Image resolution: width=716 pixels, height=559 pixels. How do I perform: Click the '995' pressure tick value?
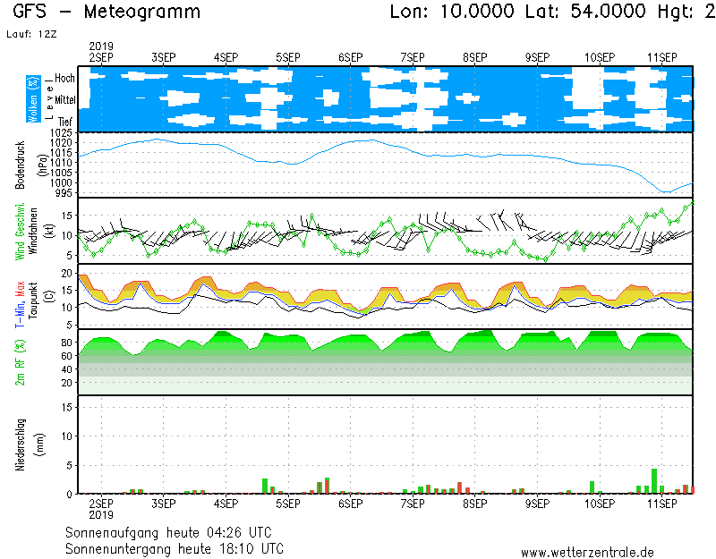[x=64, y=192]
